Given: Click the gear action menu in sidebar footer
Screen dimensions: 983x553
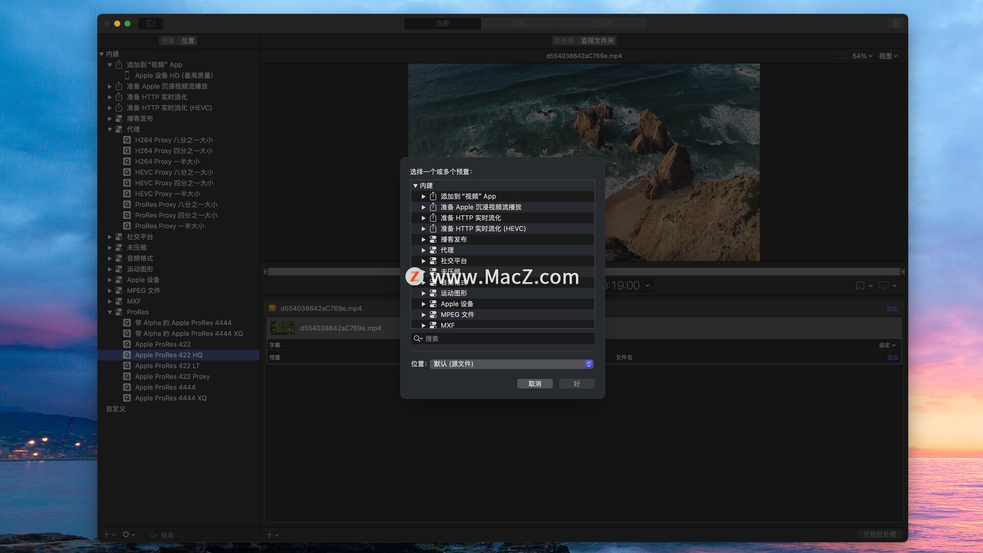Looking at the screenshot, I should point(126,535).
